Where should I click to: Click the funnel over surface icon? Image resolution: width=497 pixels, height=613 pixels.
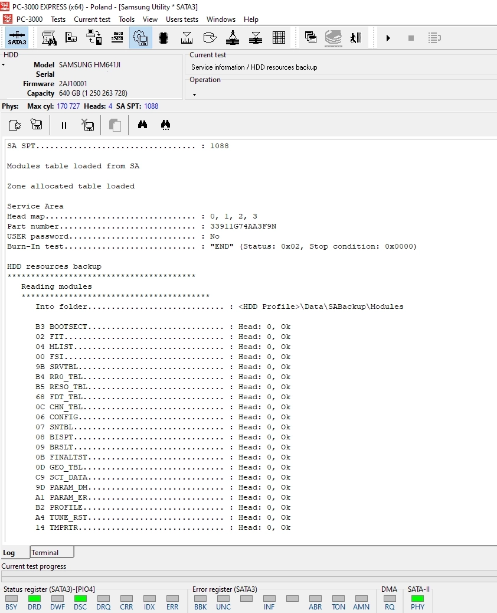click(256, 38)
